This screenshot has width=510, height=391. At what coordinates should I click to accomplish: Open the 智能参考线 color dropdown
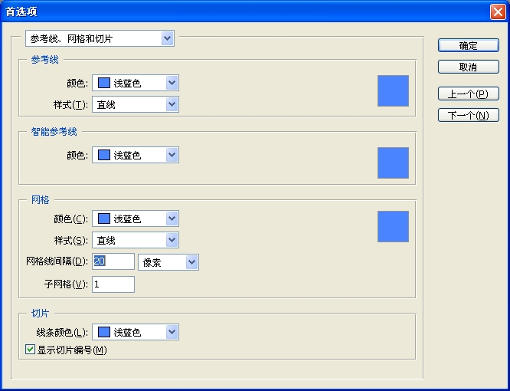pyautogui.click(x=136, y=156)
